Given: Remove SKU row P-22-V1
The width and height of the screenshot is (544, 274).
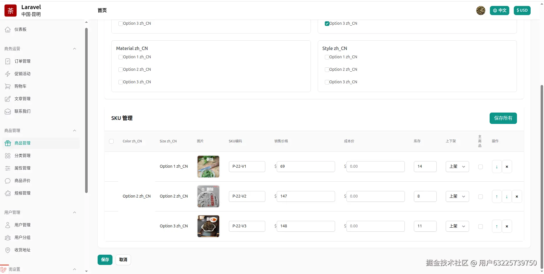Looking at the screenshot, I should click(x=507, y=167).
